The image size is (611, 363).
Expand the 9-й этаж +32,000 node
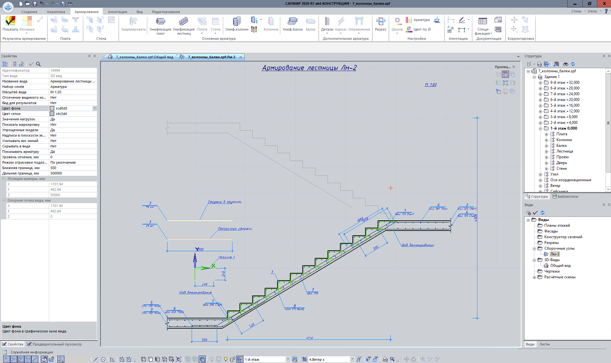541,83
